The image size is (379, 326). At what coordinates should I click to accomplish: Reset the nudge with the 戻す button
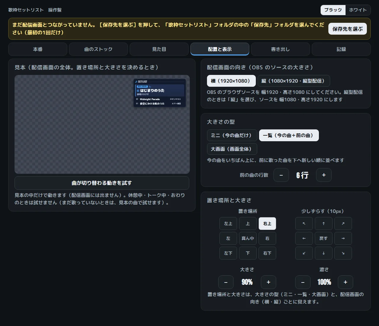[323, 238]
